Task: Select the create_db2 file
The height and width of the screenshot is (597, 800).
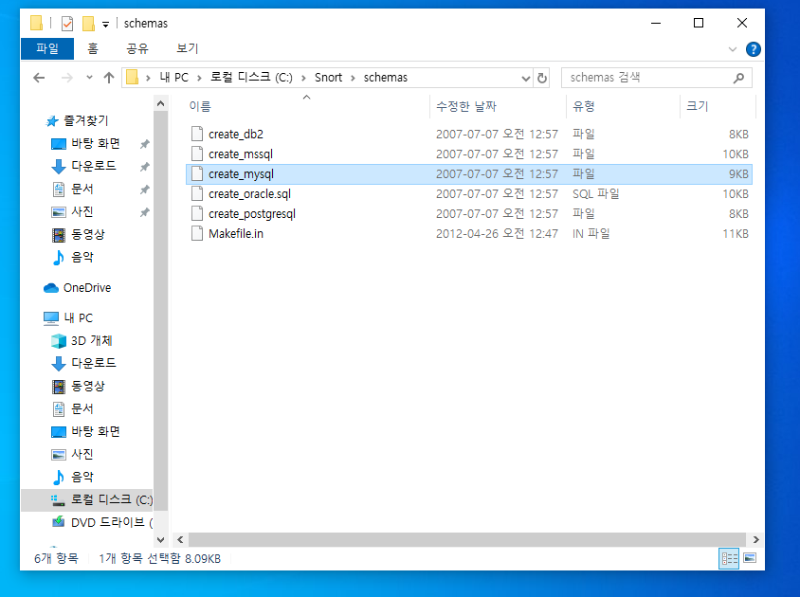Action: click(x=469, y=135)
